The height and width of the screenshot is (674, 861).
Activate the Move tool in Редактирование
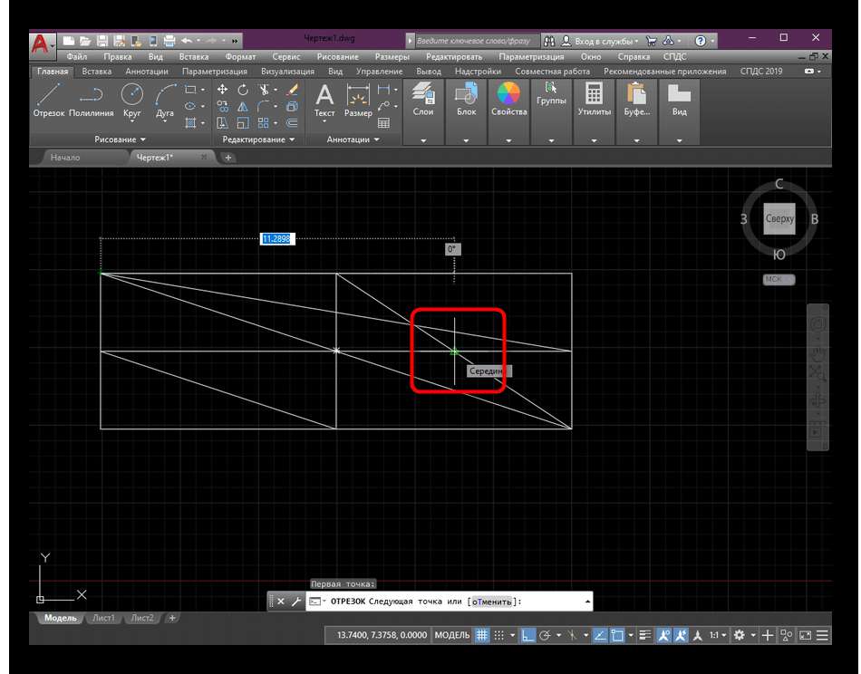[x=223, y=90]
